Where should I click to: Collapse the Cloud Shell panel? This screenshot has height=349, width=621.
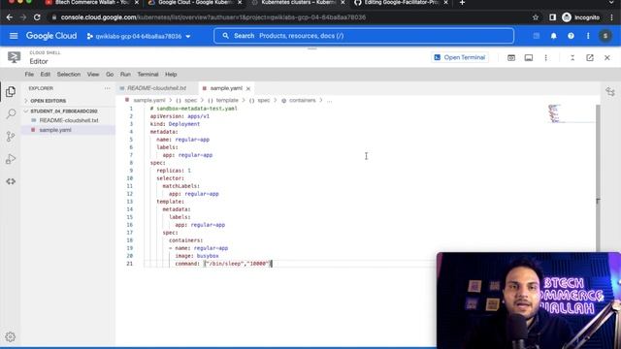pyautogui.click(x=572, y=58)
